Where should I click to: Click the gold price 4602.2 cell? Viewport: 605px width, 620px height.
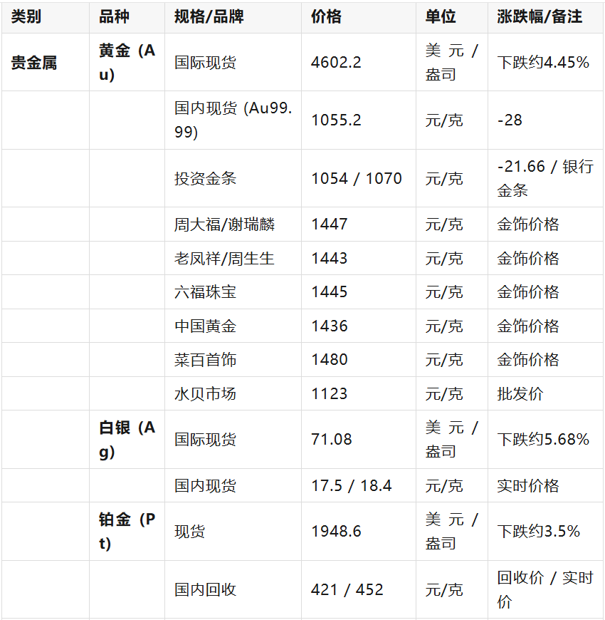pos(336,63)
